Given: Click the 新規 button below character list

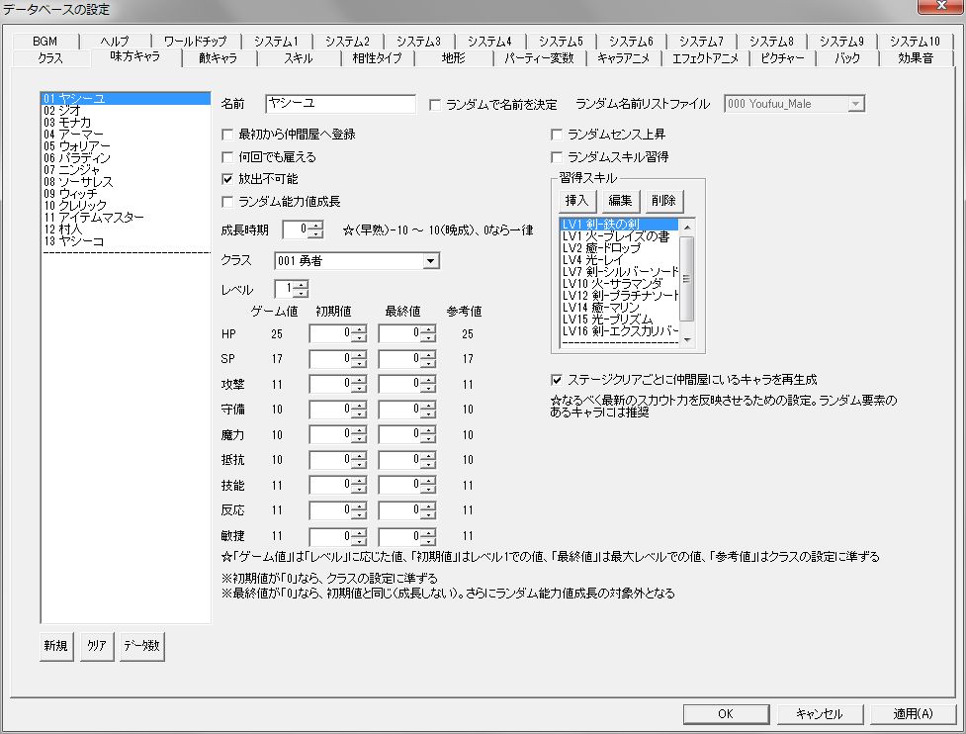Looking at the screenshot, I should tap(55, 646).
